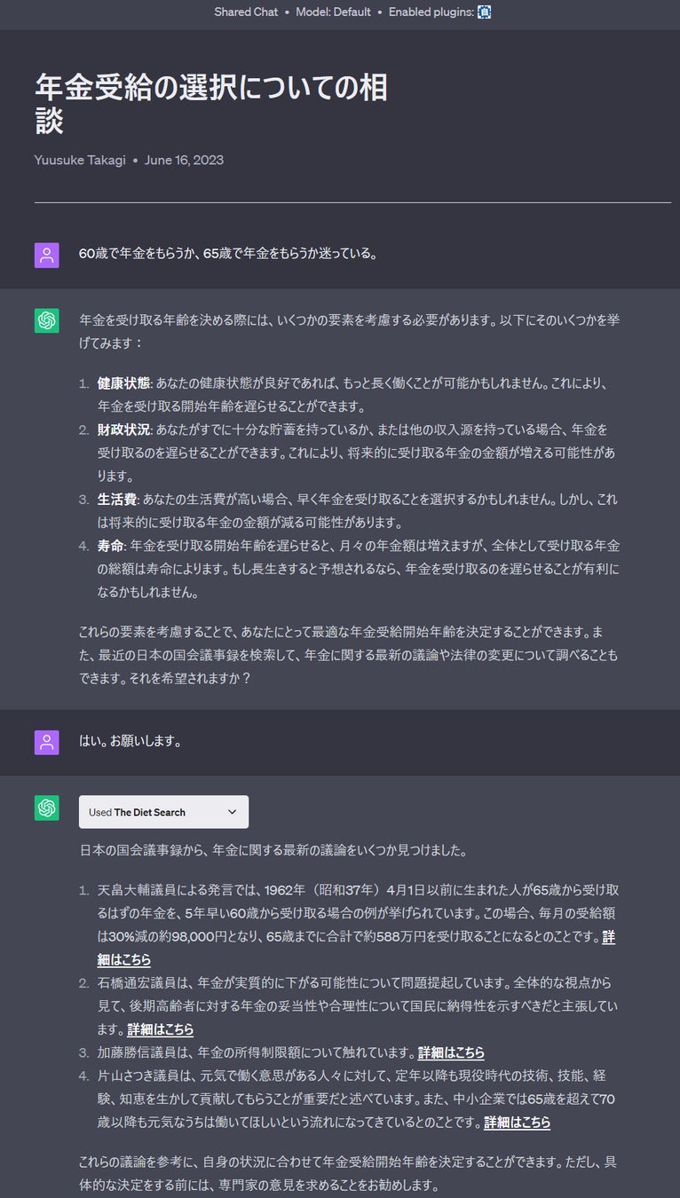
Task: Click the user message はい。お願いします。
Action: coord(130,742)
